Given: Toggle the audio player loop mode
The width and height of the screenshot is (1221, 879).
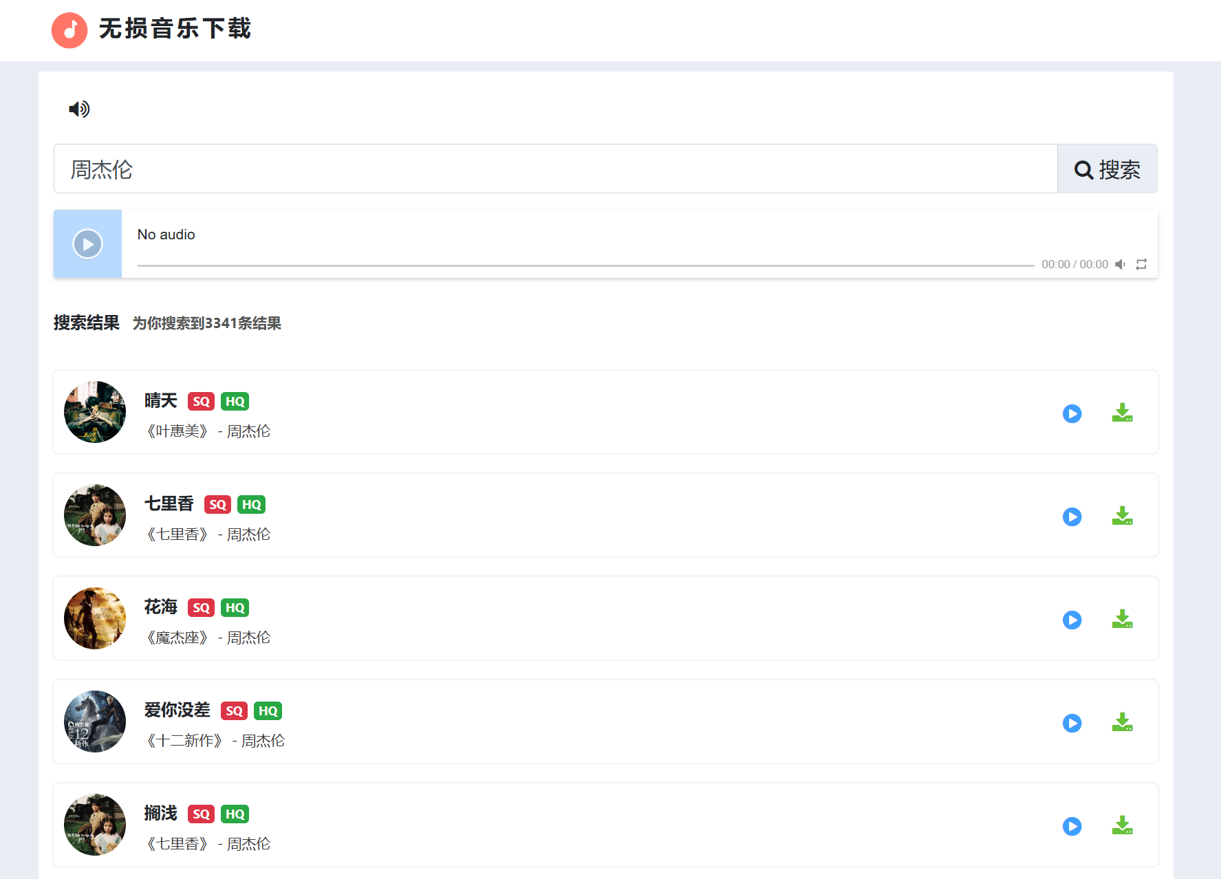Looking at the screenshot, I should 1141,264.
